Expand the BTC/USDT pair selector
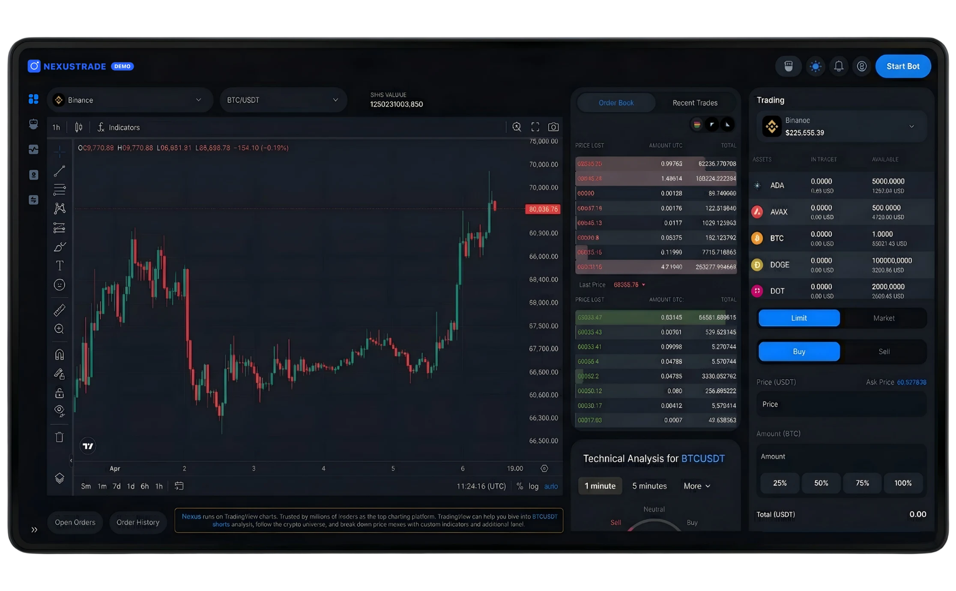956x591 pixels. [283, 100]
